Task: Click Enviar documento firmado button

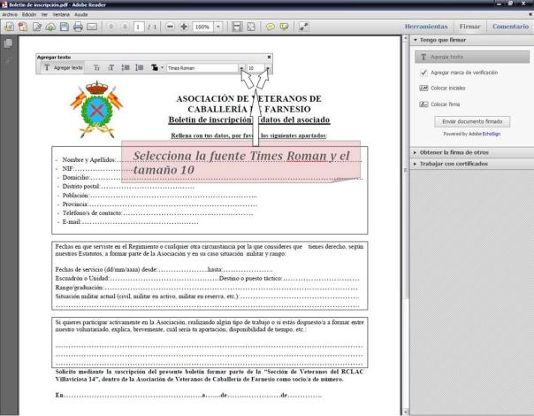Action: 473,121
